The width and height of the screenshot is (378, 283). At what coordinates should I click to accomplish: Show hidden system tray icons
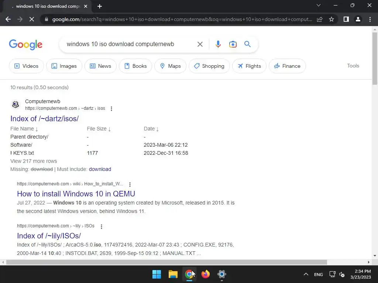click(306, 274)
